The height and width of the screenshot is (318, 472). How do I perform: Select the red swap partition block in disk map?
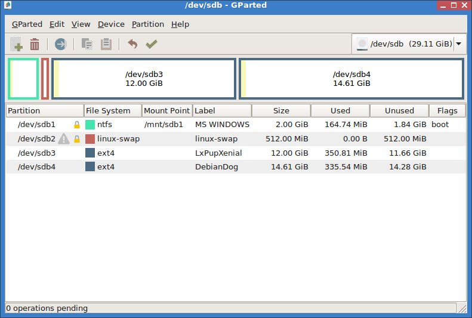pyautogui.click(x=45, y=79)
